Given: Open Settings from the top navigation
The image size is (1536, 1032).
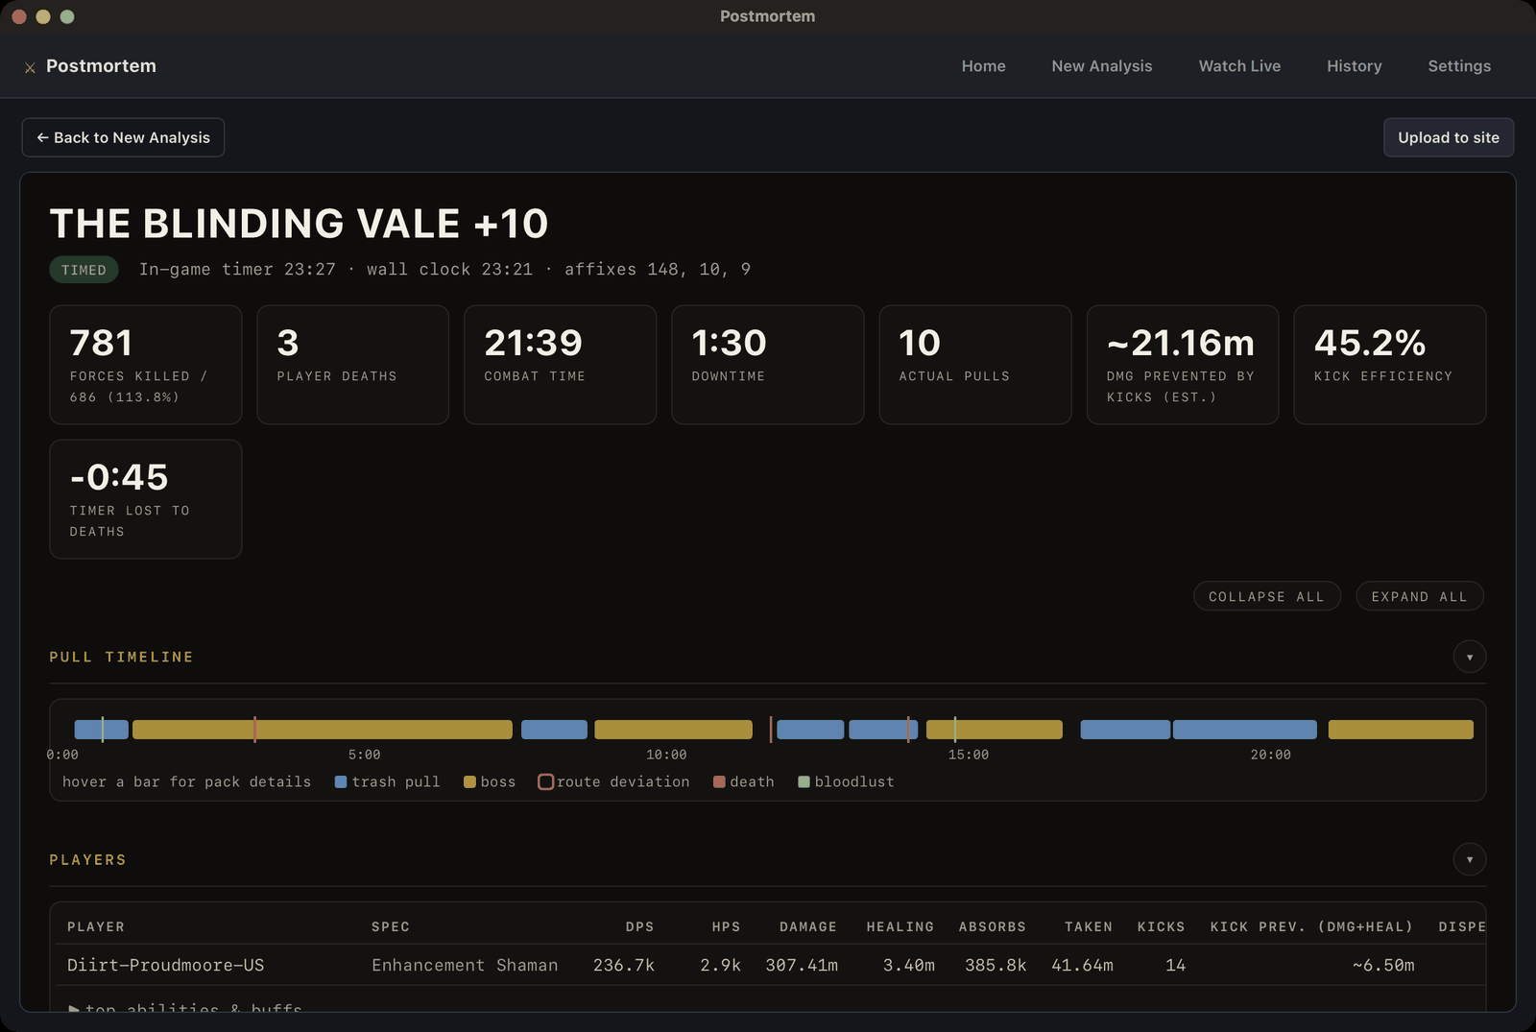Looking at the screenshot, I should (1458, 66).
